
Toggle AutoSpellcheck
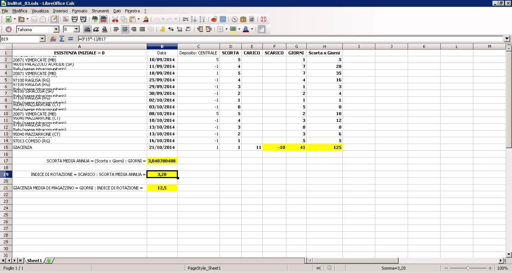tap(104, 19)
